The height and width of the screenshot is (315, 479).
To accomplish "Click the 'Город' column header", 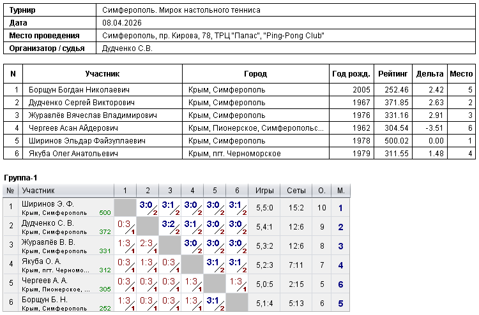I will coord(255,74).
